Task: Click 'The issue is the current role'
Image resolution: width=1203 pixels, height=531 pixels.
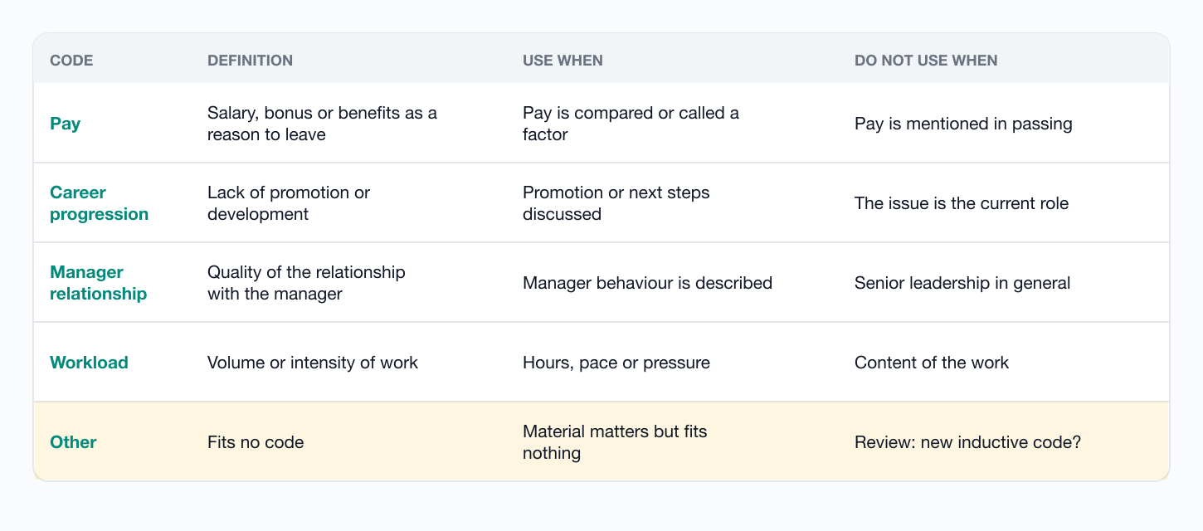Action: [x=962, y=203]
